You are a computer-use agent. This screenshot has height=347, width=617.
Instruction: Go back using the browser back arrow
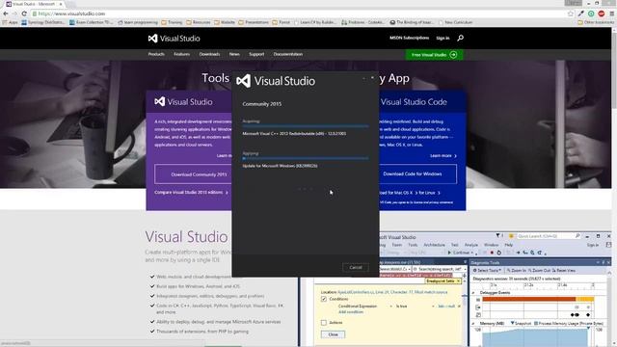[6, 13]
